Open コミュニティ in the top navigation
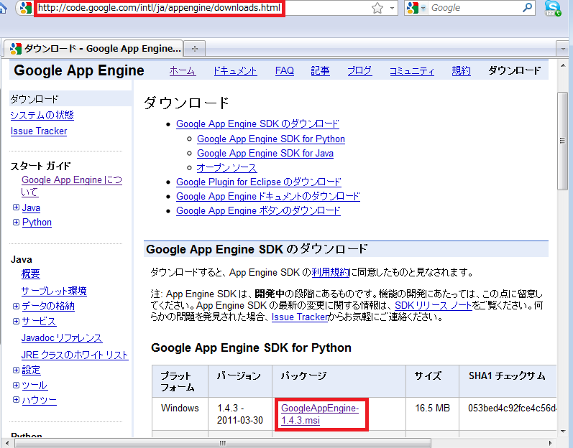The width and height of the screenshot is (573, 448). pos(412,70)
